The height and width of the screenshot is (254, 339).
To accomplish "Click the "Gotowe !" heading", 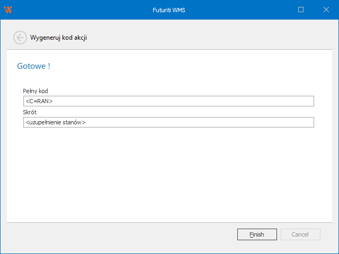I will click(34, 66).
